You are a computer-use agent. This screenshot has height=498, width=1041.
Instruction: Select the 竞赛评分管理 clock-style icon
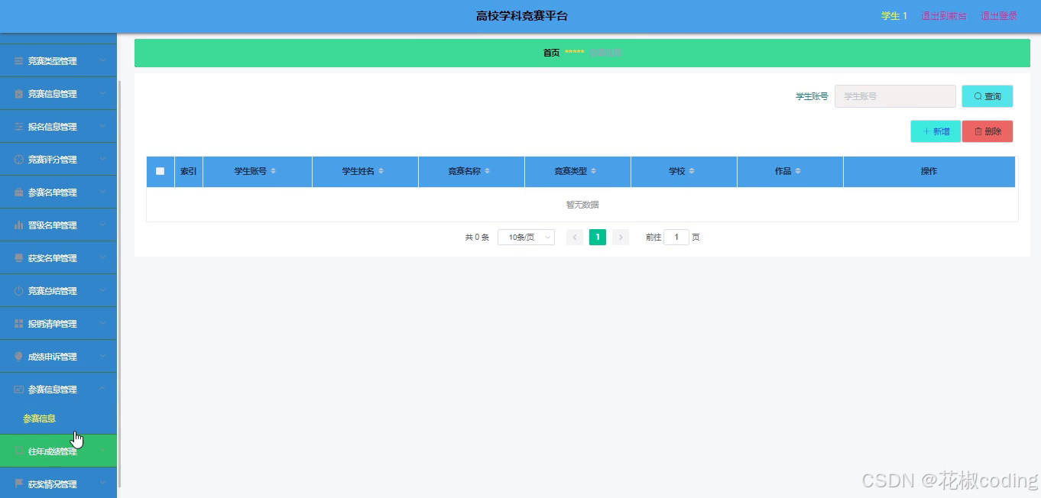[x=17, y=159]
